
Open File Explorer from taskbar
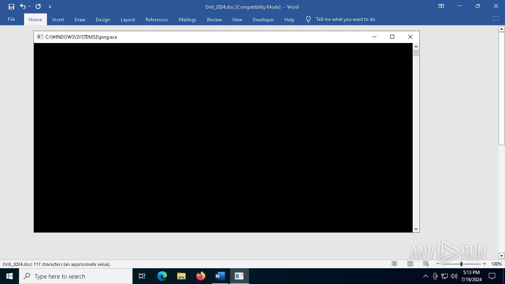point(181,276)
